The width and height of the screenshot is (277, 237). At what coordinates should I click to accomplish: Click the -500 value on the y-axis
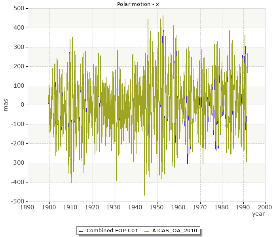click(x=18, y=201)
